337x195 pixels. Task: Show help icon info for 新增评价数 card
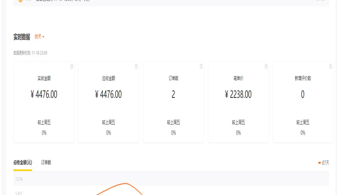tap(331, 66)
